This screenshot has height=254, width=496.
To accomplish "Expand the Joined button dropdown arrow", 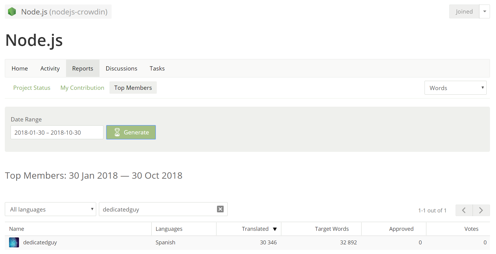I will pos(485,11).
